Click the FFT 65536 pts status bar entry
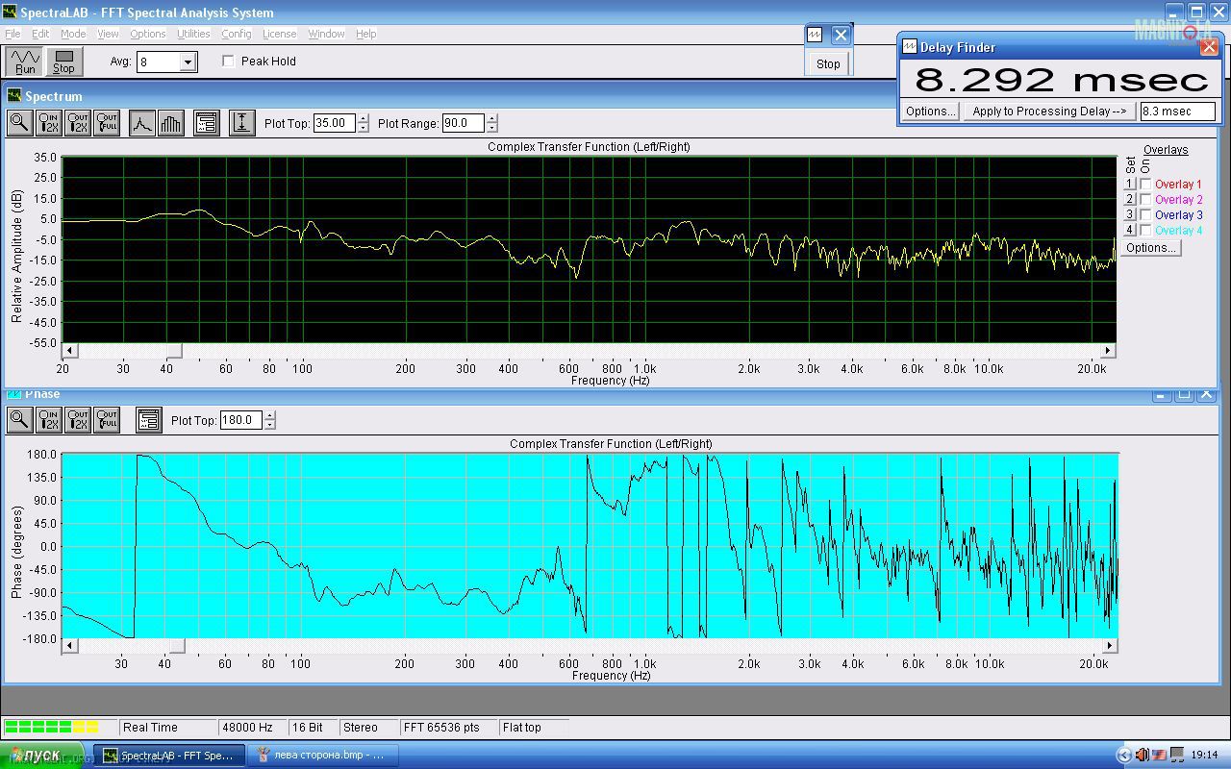The image size is (1231, 769). (x=447, y=728)
